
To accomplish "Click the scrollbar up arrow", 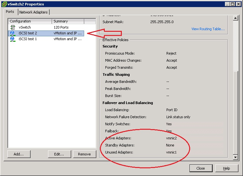I will tap(236, 17).
